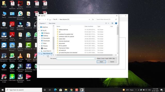Collapse the This PC tree node
Screen dimensions: 165x92
39,31
